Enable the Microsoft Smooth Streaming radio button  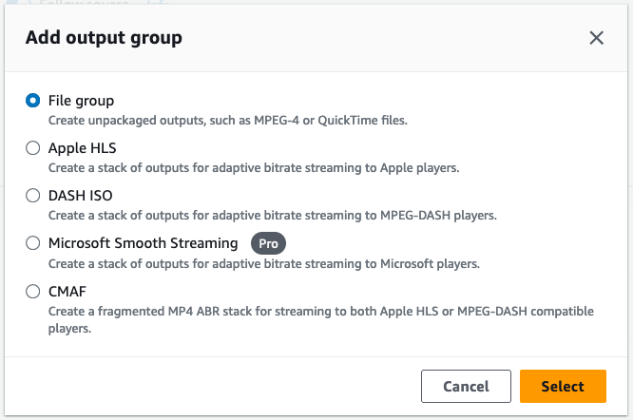click(33, 243)
